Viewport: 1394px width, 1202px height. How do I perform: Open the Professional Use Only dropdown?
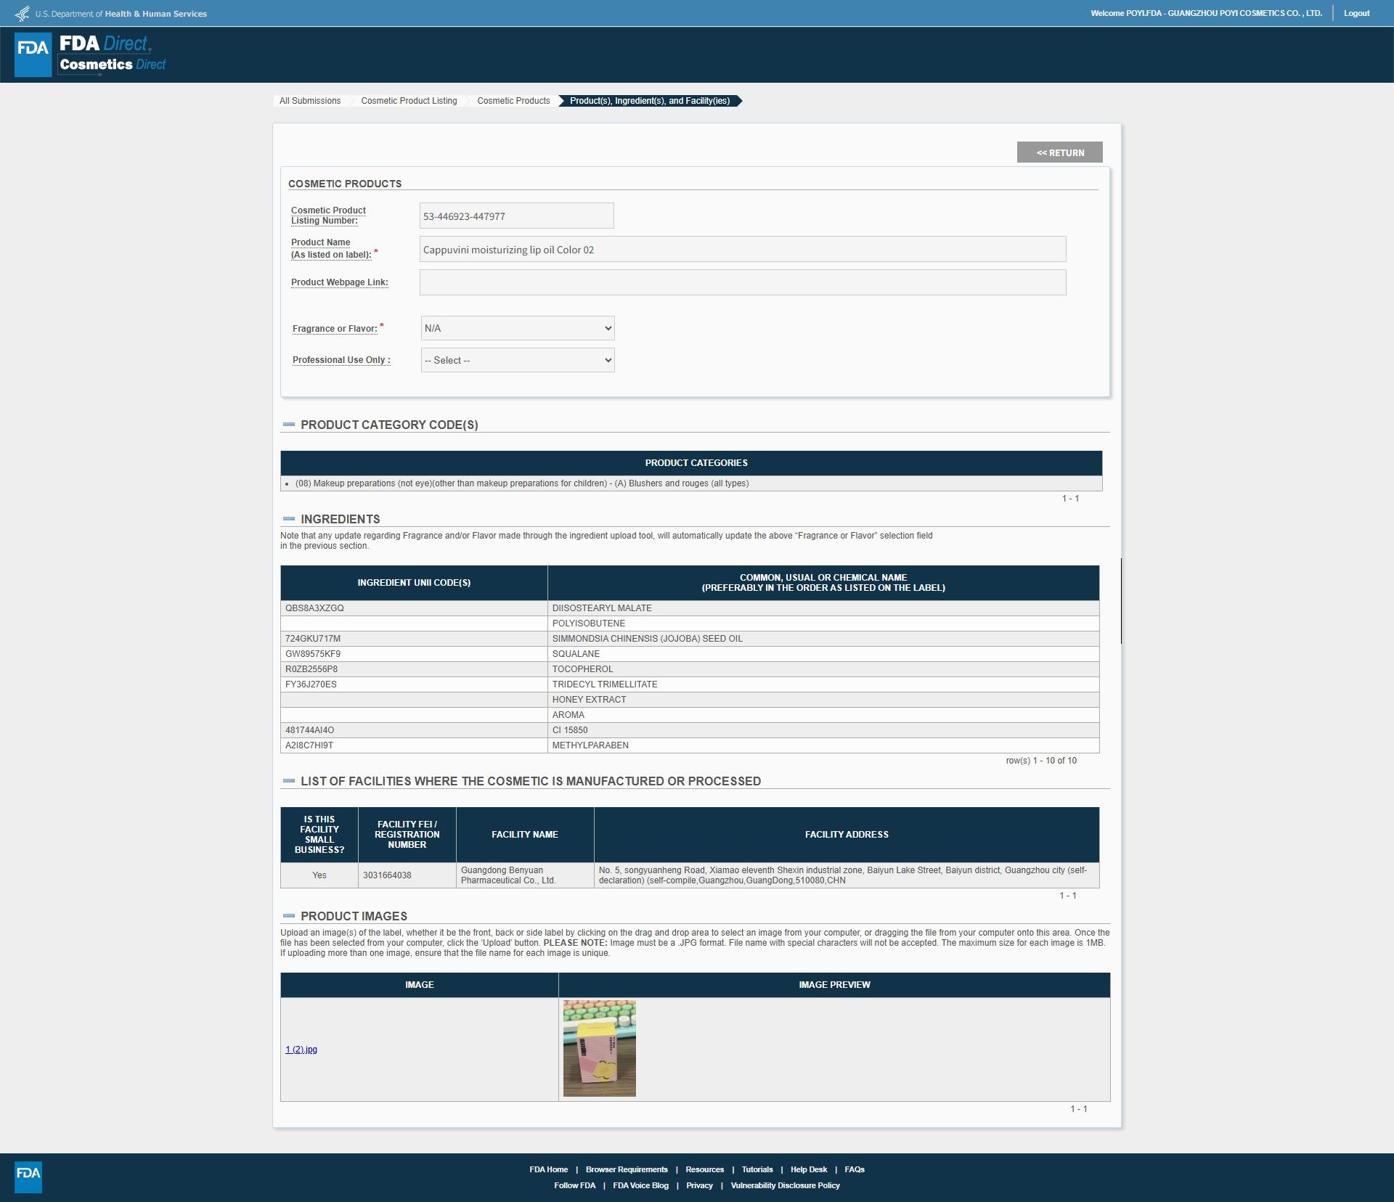coord(517,360)
